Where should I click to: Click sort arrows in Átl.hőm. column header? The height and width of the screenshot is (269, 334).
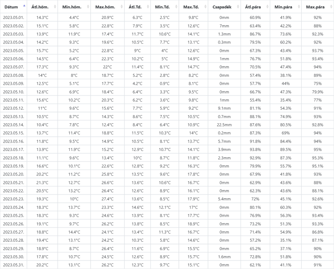click(x=55, y=7)
